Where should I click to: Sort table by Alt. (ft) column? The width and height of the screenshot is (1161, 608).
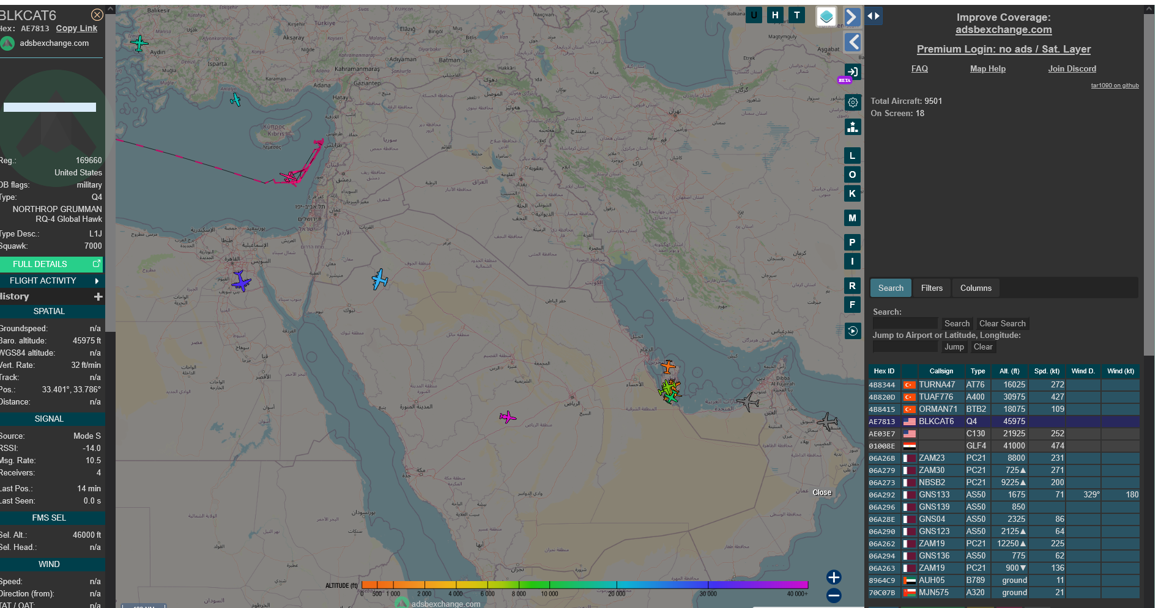pyautogui.click(x=1009, y=371)
